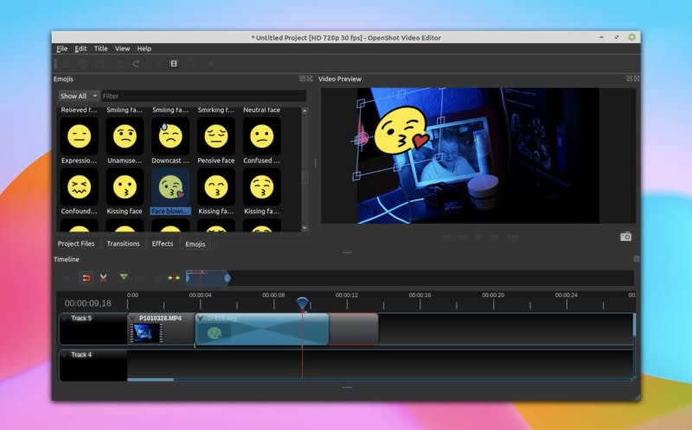
Task: Switch to the Project Files tab
Action: click(x=76, y=243)
